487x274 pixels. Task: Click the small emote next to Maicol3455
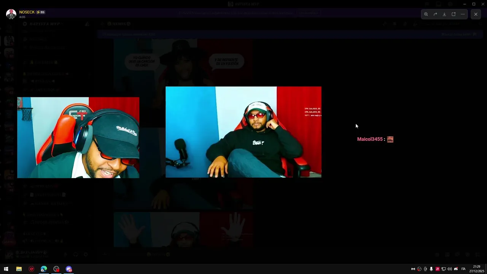pyautogui.click(x=390, y=139)
